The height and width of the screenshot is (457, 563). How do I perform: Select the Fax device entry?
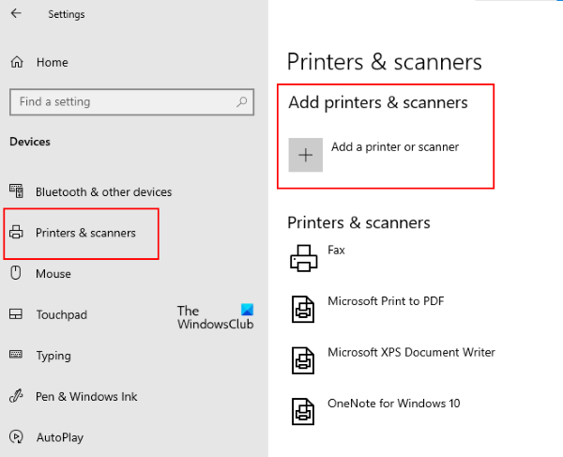click(337, 251)
